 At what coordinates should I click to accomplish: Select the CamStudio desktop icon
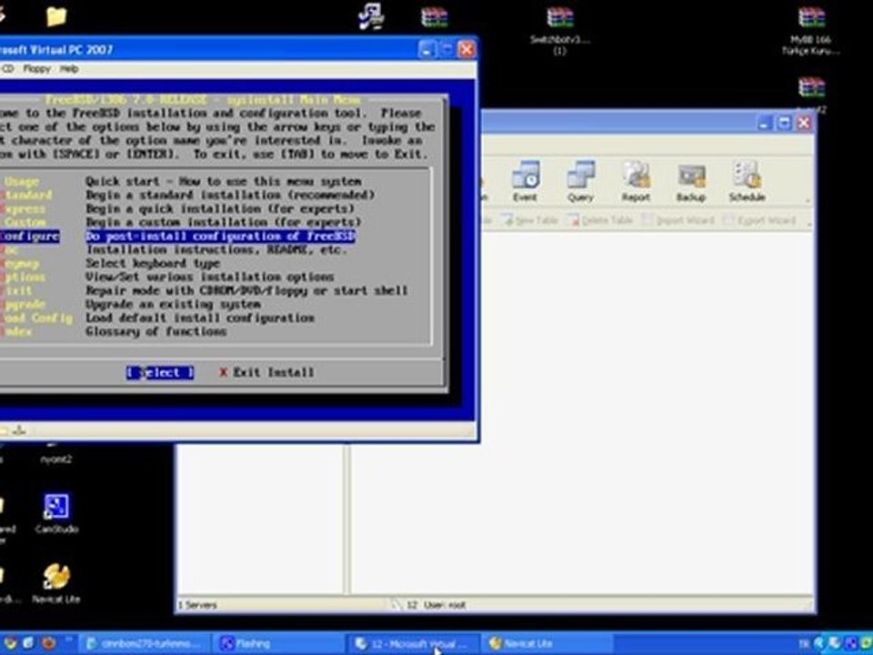56,513
